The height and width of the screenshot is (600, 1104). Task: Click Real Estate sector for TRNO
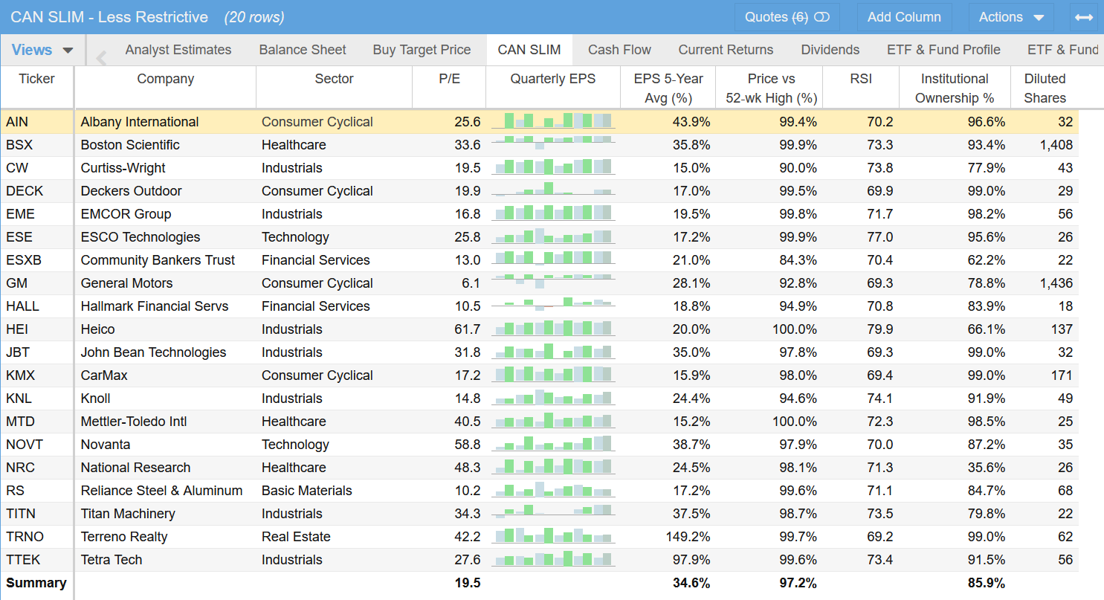[x=296, y=537]
